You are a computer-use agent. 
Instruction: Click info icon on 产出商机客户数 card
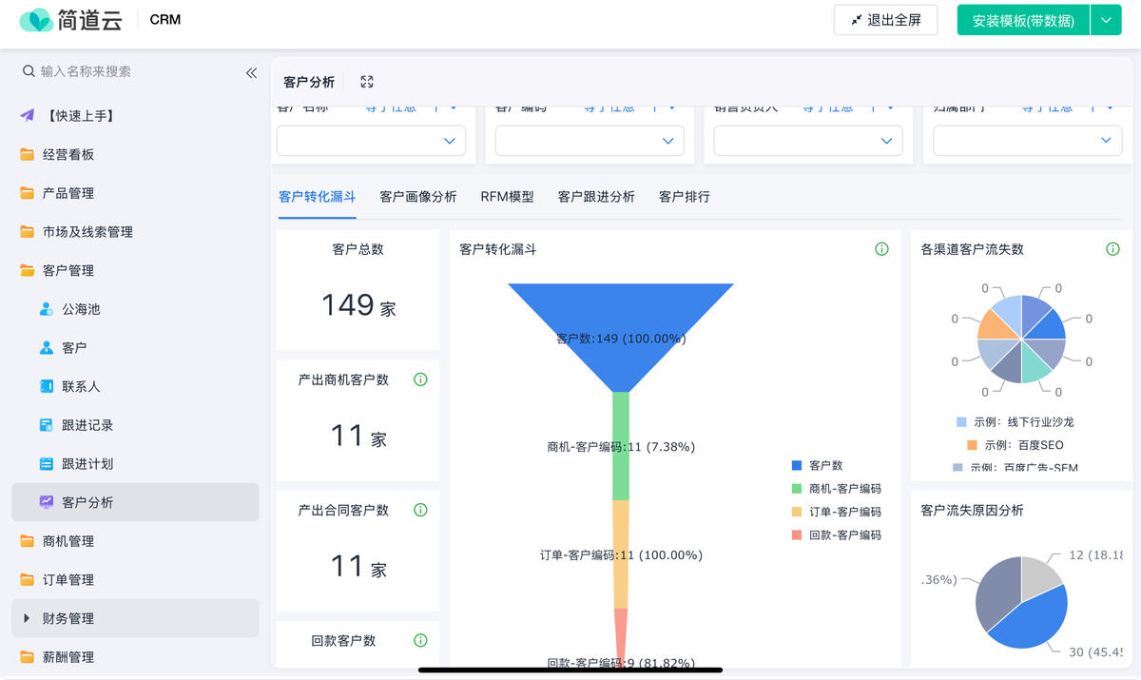coord(420,379)
